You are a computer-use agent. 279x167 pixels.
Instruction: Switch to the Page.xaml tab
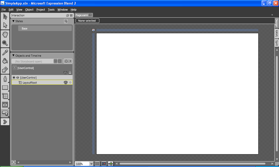click(x=82, y=15)
